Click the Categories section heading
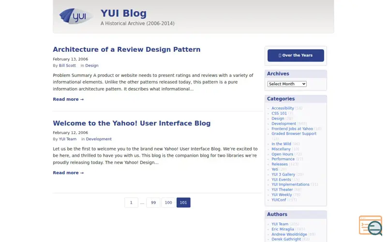This screenshot has width=387, height=242. coord(281,99)
